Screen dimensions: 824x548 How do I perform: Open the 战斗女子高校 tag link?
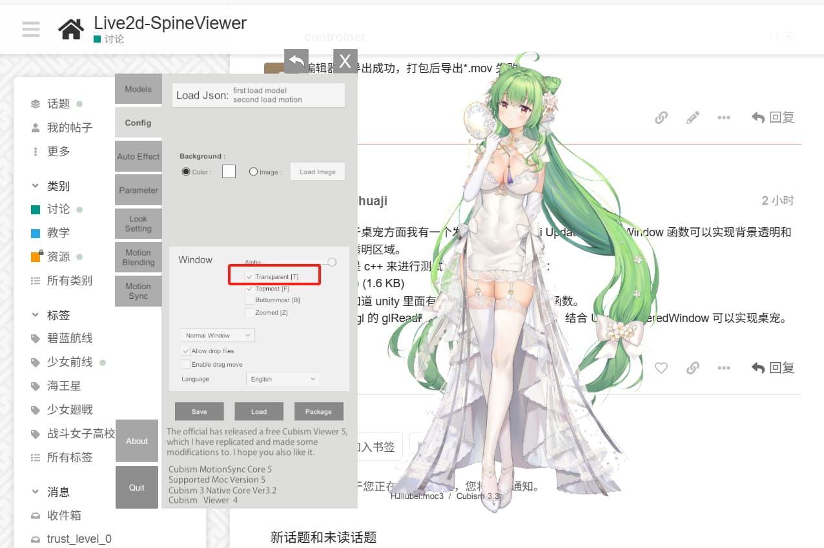click(81, 434)
